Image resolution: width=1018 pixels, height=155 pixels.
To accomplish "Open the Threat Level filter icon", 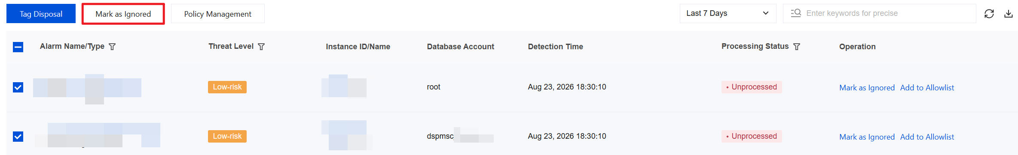I will (x=261, y=47).
